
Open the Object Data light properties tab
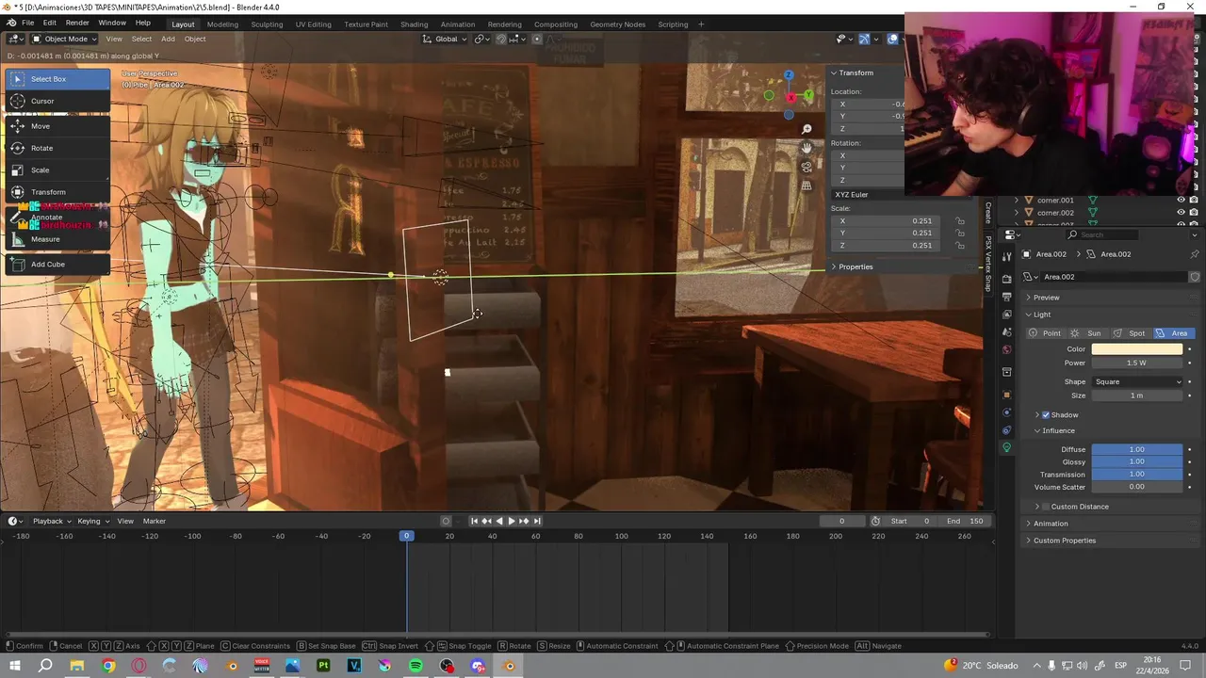(1006, 447)
